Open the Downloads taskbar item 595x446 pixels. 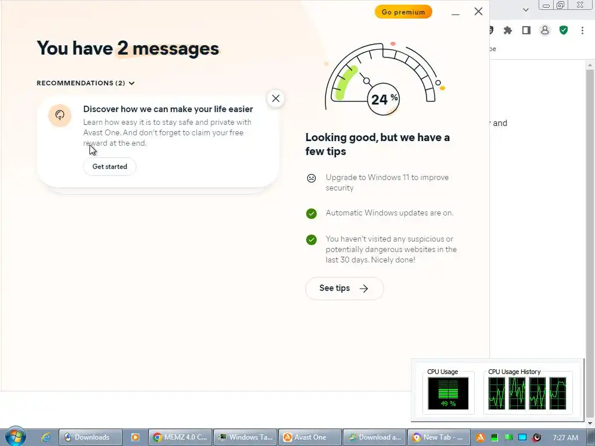coord(91,437)
